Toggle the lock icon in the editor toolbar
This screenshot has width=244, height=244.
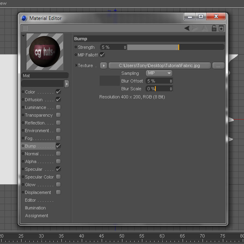tap(214, 28)
